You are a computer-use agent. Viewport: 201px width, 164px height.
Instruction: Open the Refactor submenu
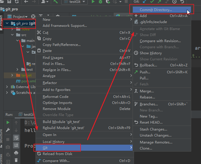pos(84,83)
